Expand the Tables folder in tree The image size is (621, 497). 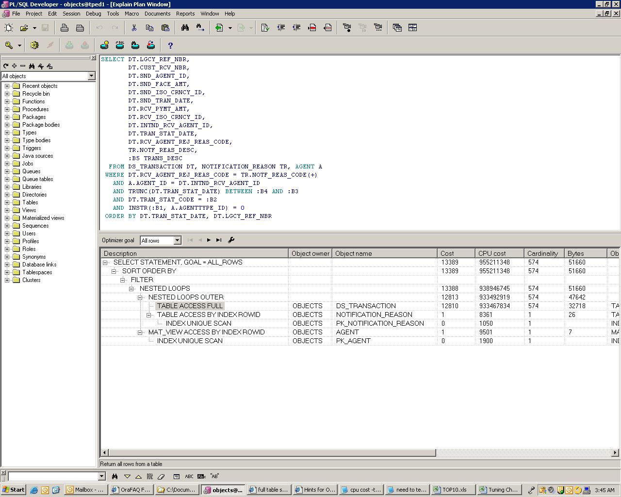point(7,202)
